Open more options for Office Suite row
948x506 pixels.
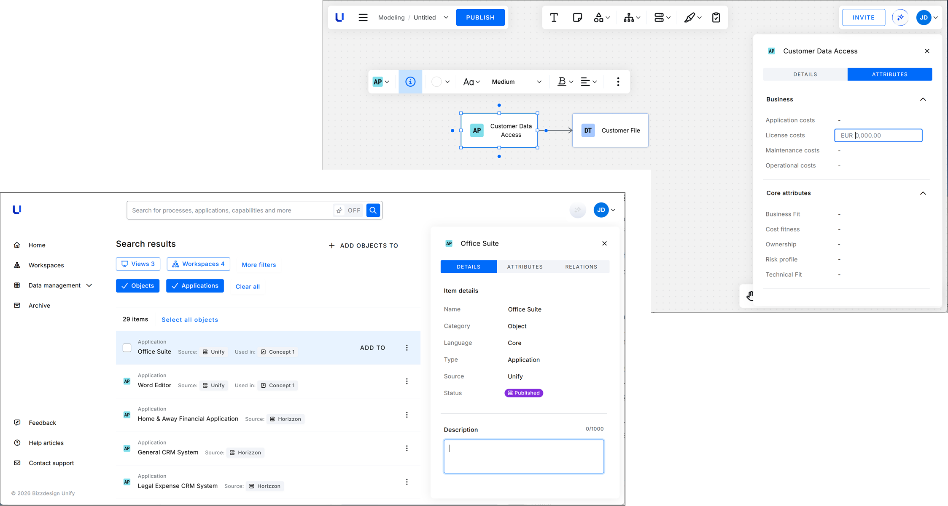(407, 348)
